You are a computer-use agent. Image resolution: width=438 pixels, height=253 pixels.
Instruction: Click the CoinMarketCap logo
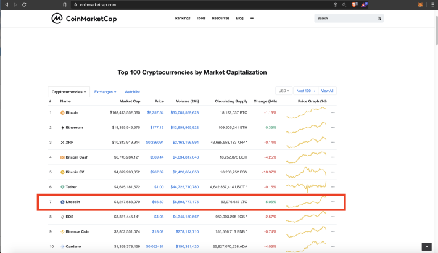pyautogui.click(x=84, y=19)
